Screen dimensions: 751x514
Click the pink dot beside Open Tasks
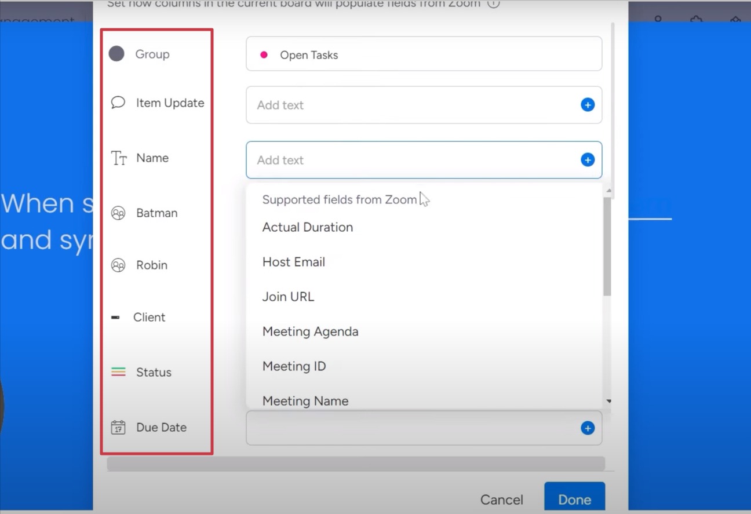264,54
